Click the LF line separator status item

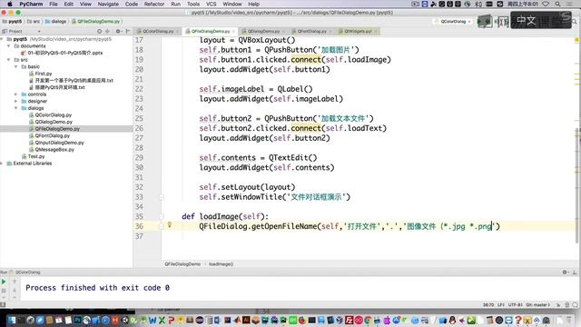click(500, 305)
